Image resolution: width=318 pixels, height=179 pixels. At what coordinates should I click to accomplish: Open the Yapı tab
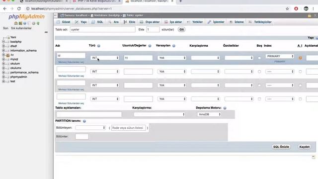[81, 22]
